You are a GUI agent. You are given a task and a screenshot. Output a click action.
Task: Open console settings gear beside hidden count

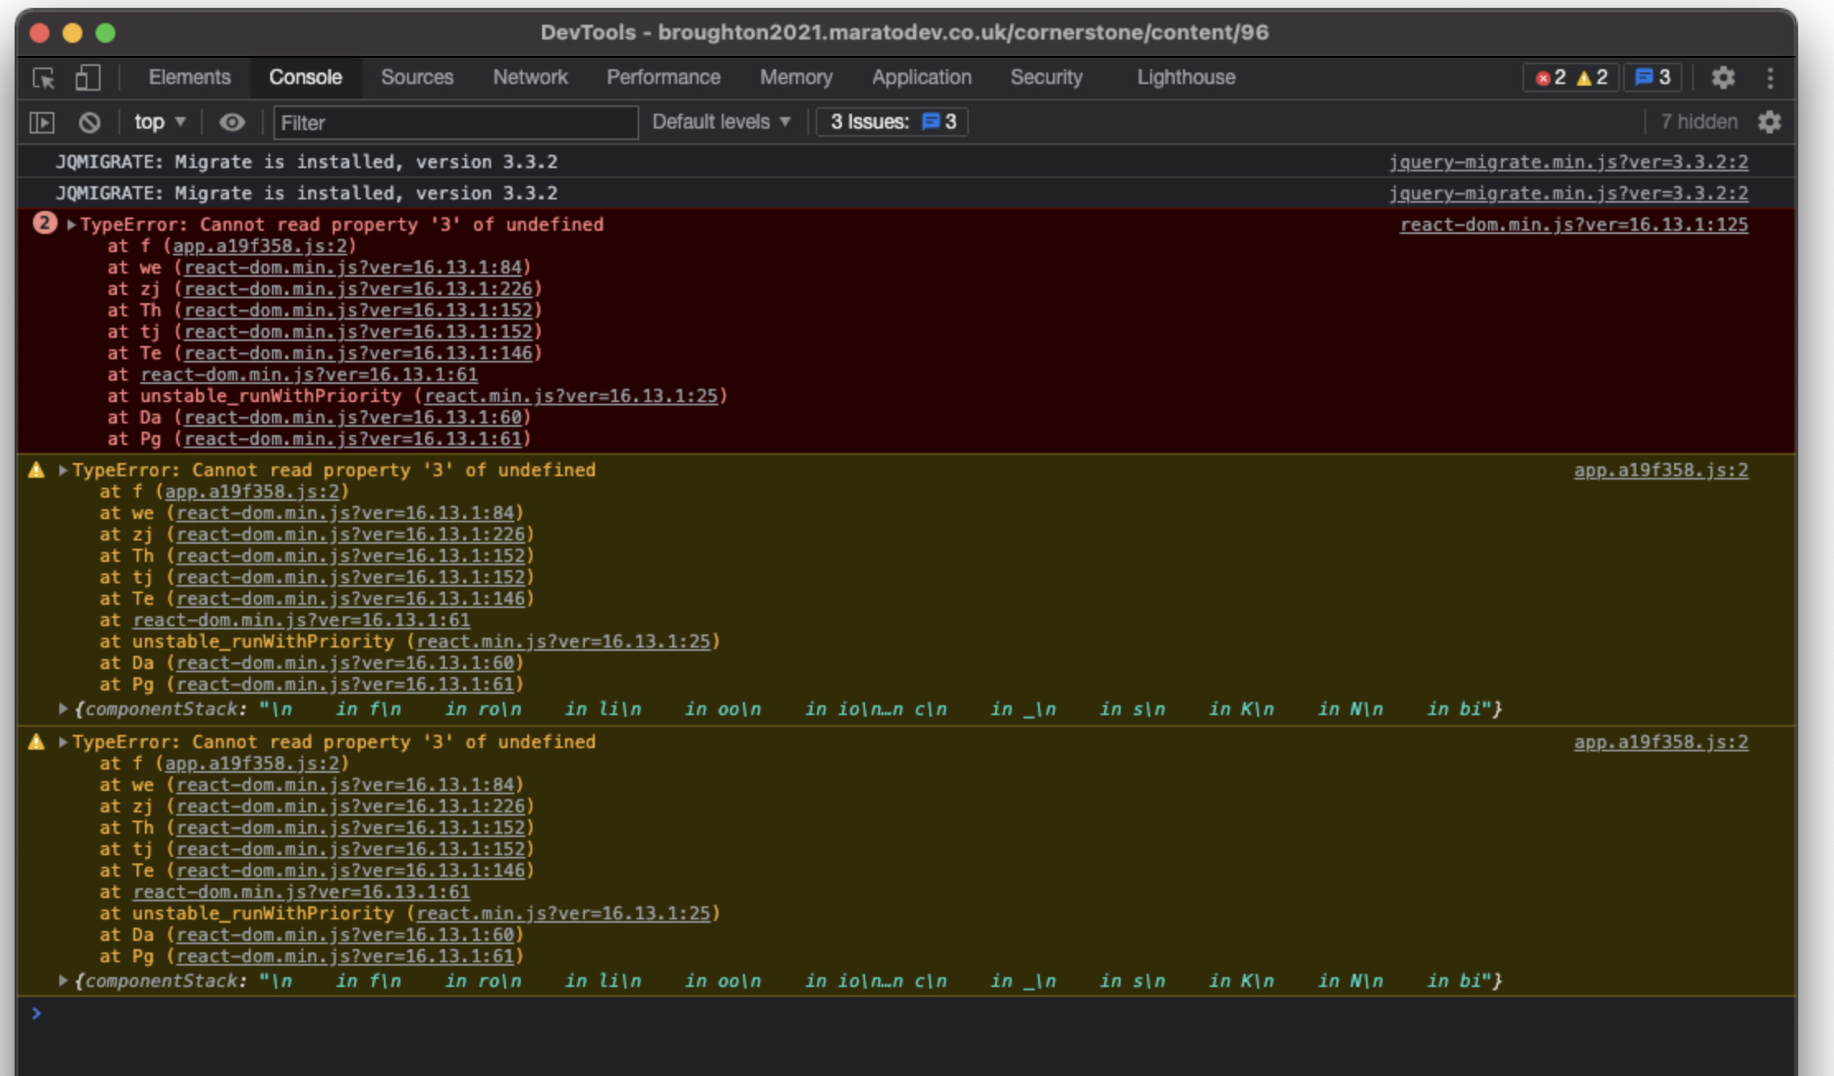pos(1769,122)
